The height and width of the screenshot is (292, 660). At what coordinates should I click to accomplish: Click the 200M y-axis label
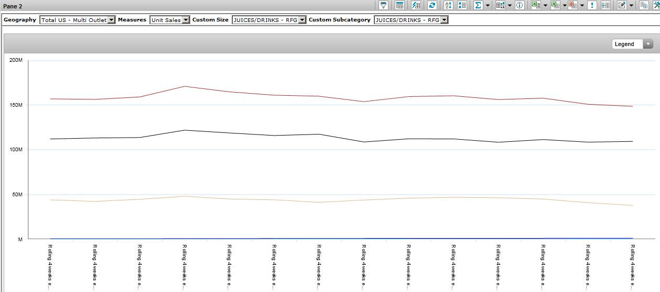click(x=16, y=60)
